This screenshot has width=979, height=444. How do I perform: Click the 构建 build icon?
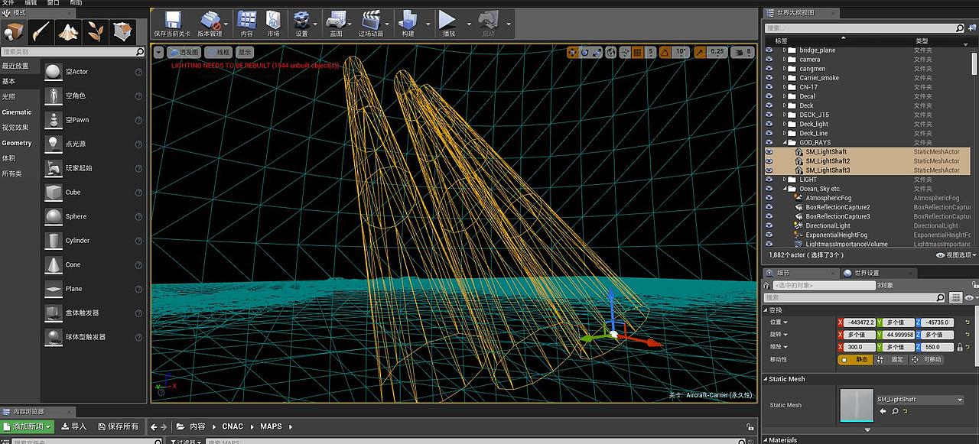[408, 20]
